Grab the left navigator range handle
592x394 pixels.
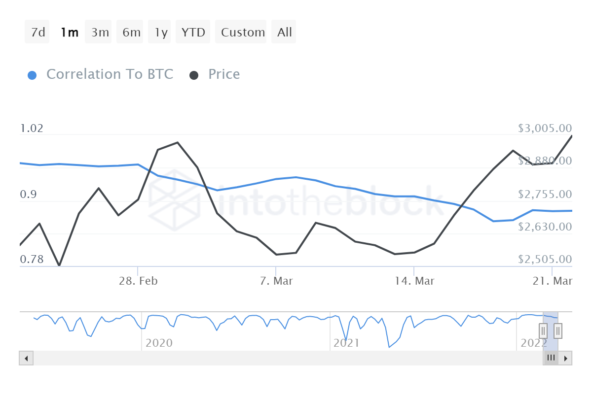pos(543,330)
